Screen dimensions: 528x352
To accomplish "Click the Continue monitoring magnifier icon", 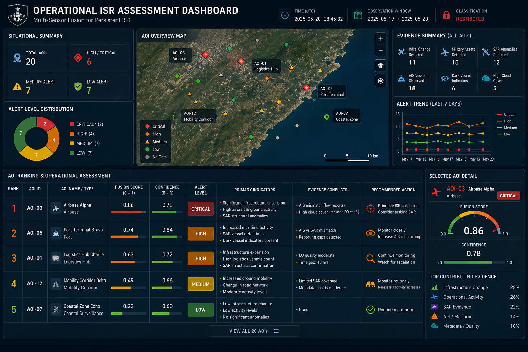I will pos(371,258).
